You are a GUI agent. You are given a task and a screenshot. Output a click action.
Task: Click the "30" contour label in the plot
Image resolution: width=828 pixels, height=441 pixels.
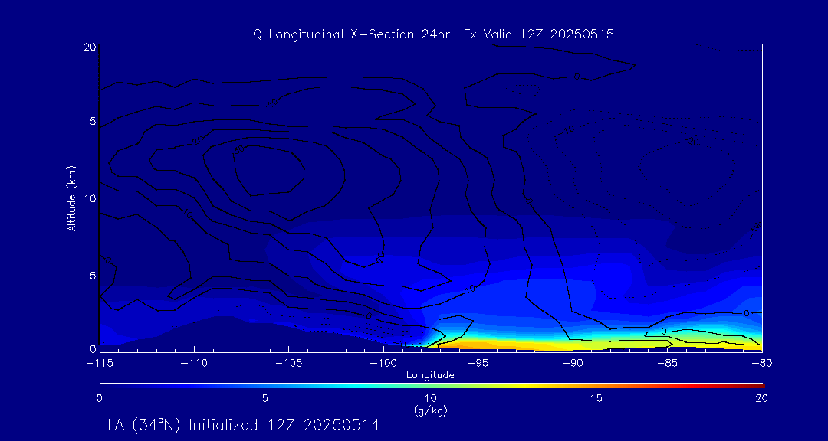239,149
